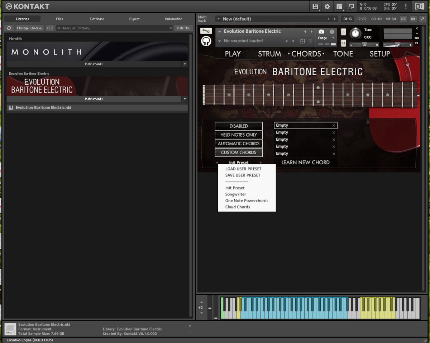Image resolution: width=430 pixels, height=343 pixels.
Task: Open the save/files menu disk icon
Action: (315, 6)
